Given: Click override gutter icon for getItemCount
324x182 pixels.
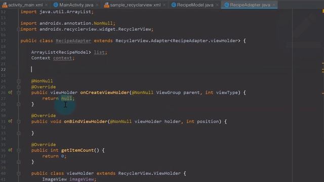Looking at the screenshot, I should tap(10, 150).
